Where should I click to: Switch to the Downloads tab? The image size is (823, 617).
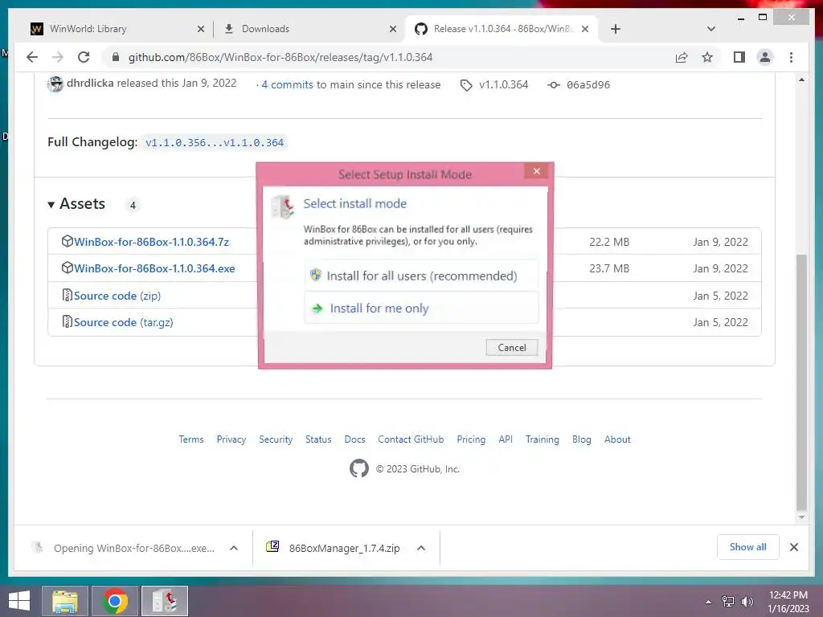click(265, 29)
